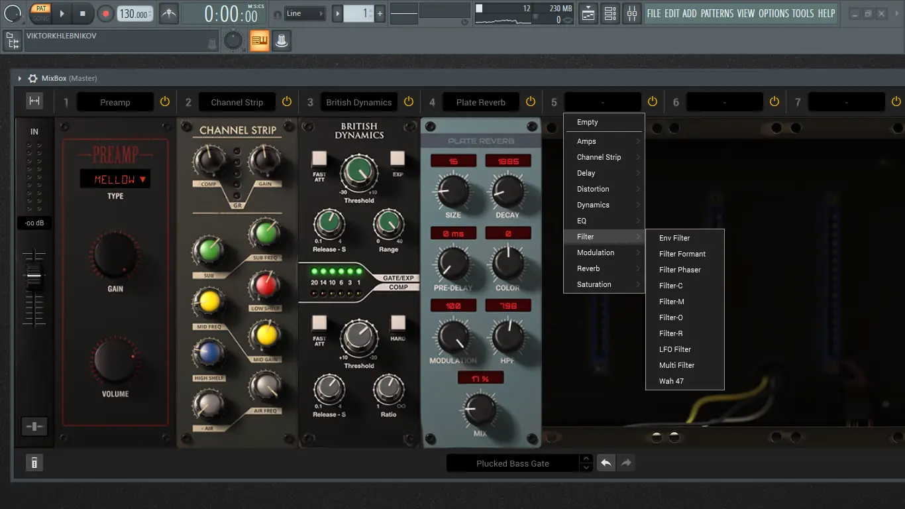Choose Wah 47 from the submenu
This screenshot has height=509, width=905.
685,381
